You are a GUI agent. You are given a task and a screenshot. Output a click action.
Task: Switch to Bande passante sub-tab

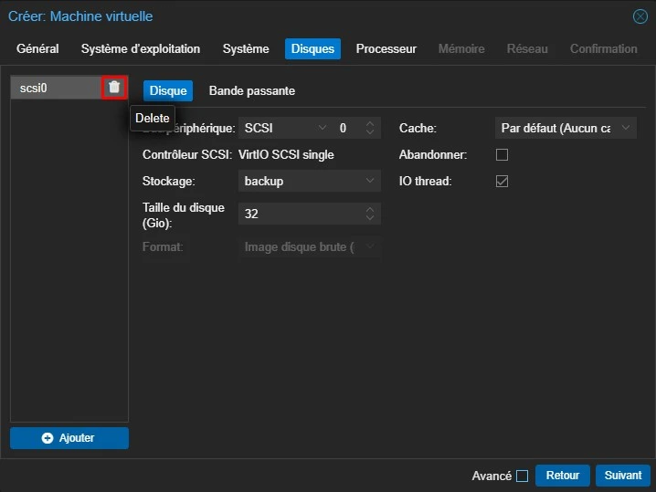[x=252, y=90]
